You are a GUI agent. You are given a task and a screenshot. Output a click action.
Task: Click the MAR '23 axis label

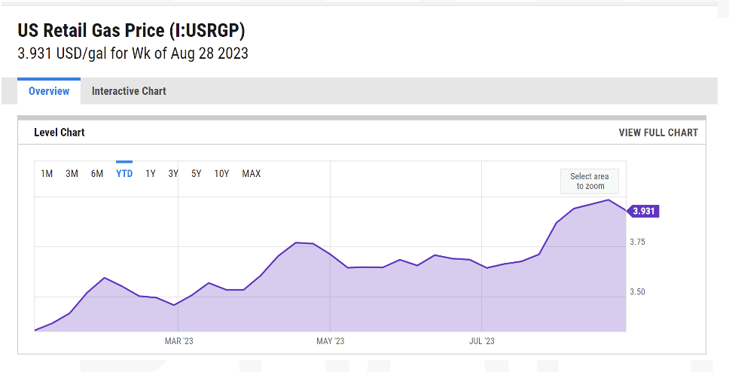click(179, 341)
